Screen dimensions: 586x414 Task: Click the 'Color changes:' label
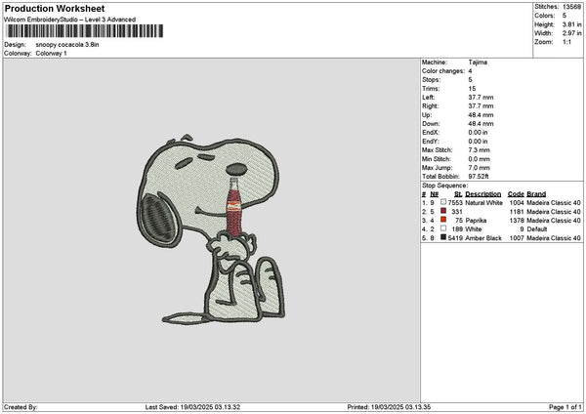coord(443,71)
